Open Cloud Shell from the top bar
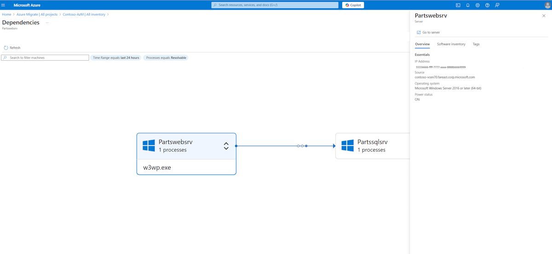552x254 pixels. (x=458, y=5)
